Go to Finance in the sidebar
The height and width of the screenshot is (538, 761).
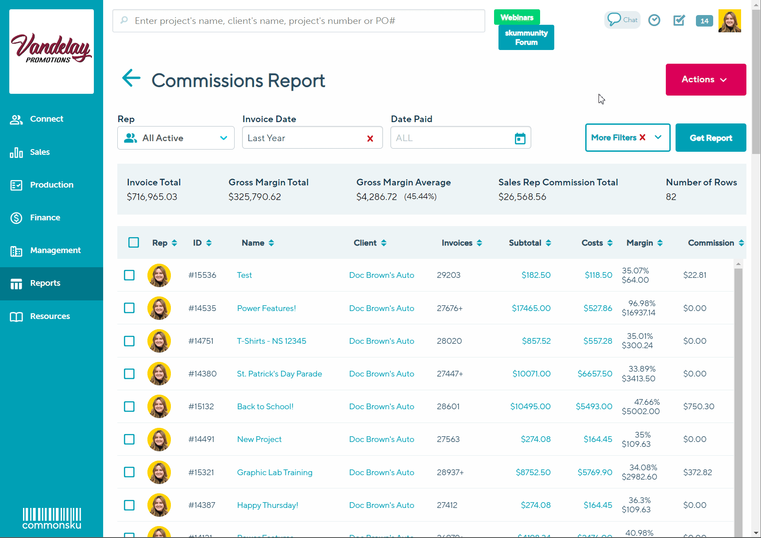[45, 218]
